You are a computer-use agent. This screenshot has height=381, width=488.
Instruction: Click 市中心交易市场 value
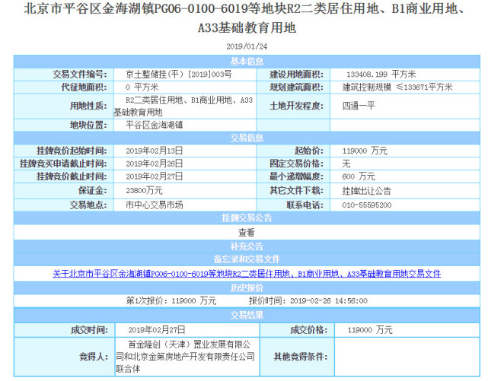click(154, 205)
